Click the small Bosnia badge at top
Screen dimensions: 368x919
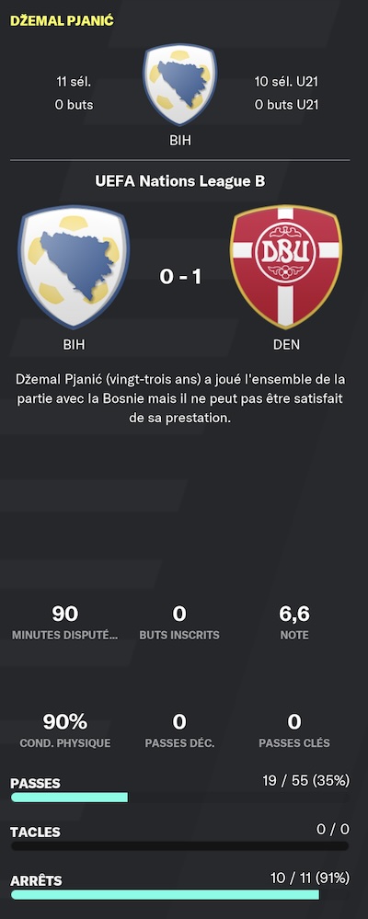pyautogui.click(x=180, y=85)
